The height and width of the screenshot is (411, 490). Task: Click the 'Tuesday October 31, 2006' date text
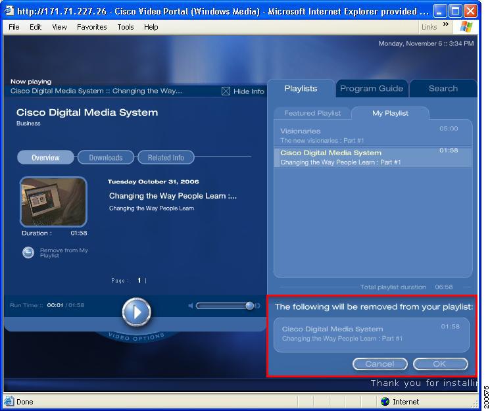[x=153, y=181]
